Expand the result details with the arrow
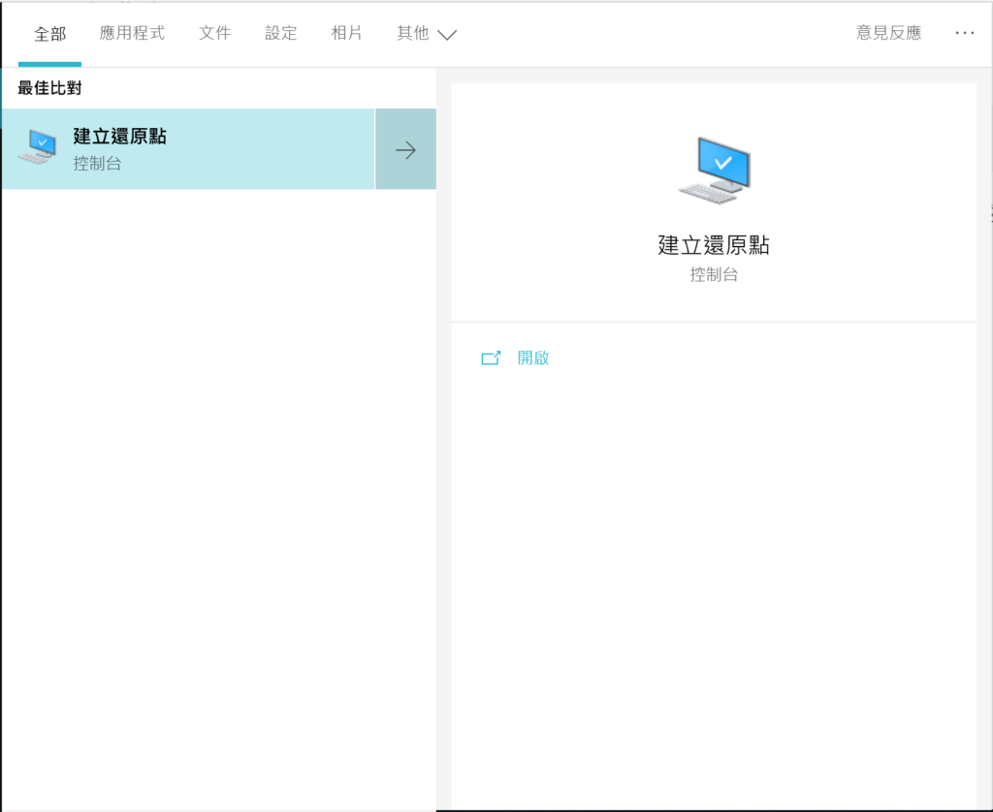Screen dimensions: 993x812 click(406, 149)
